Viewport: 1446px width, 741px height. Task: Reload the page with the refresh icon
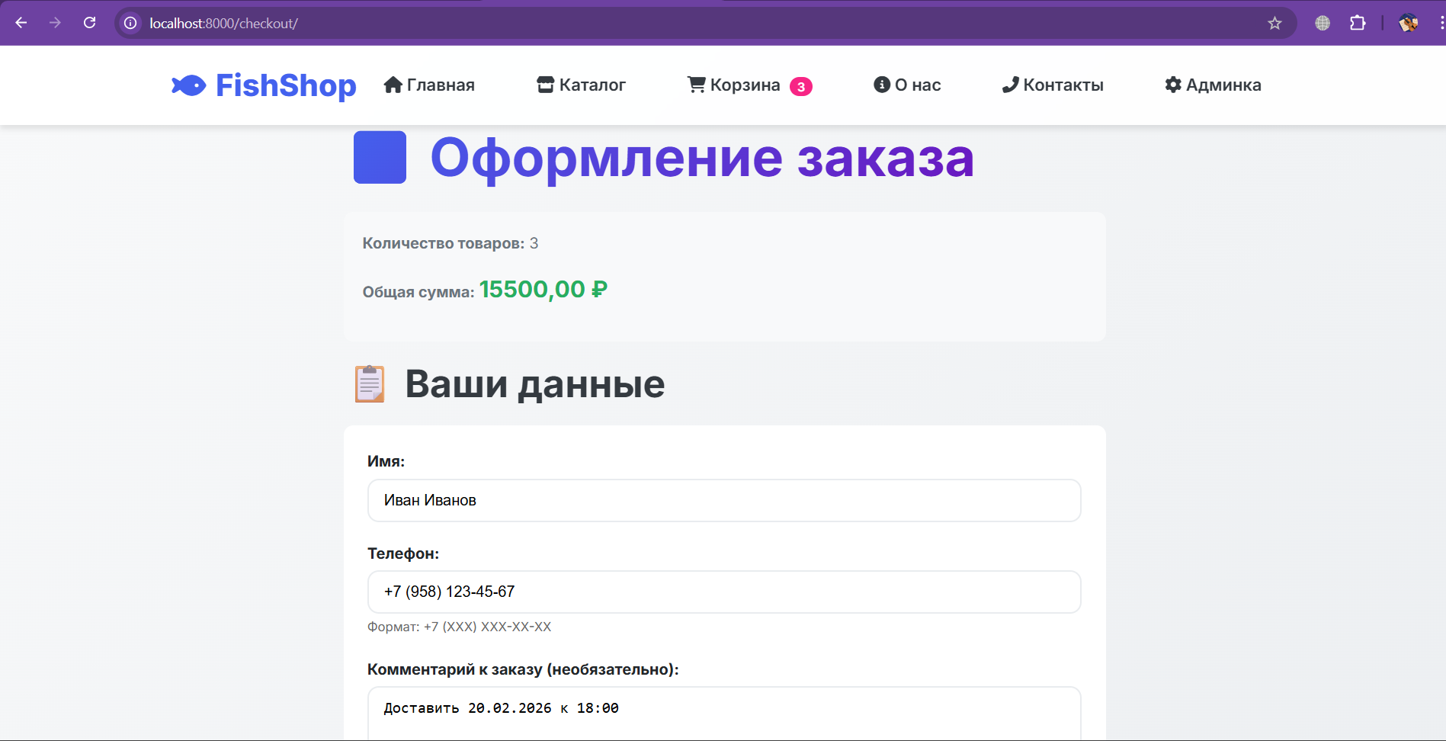coord(89,23)
